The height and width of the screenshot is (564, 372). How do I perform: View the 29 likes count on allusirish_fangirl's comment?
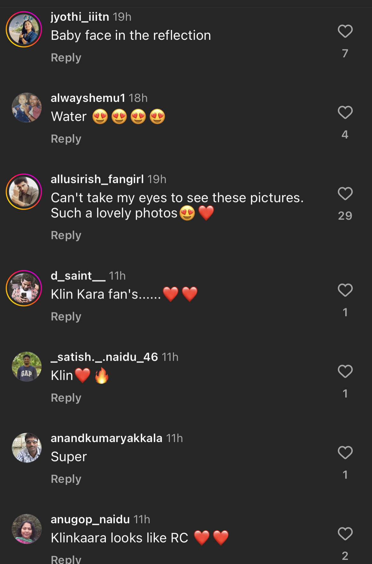[x=345, y=216]
